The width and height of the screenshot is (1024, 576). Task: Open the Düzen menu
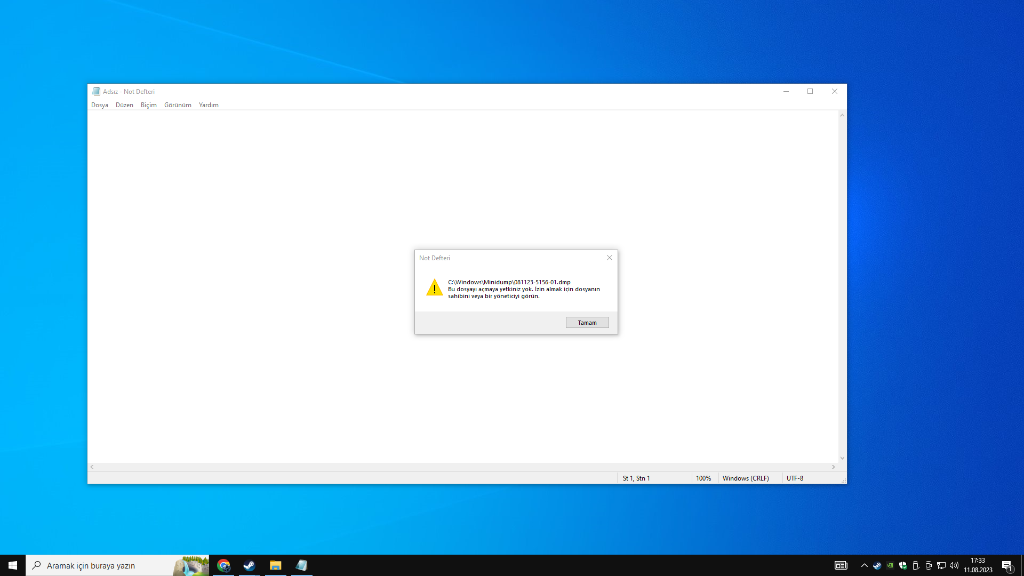point(124,105)
